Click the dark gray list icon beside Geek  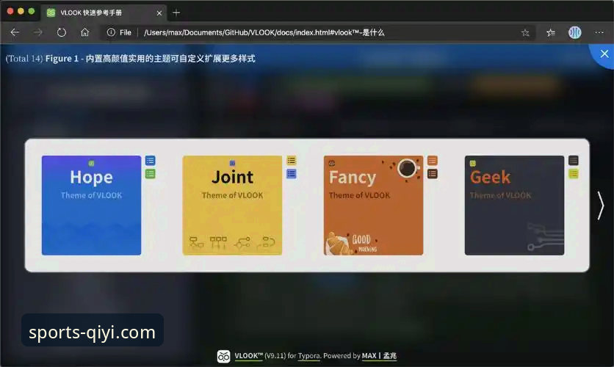pyautogui.click(x=574, y=161)
